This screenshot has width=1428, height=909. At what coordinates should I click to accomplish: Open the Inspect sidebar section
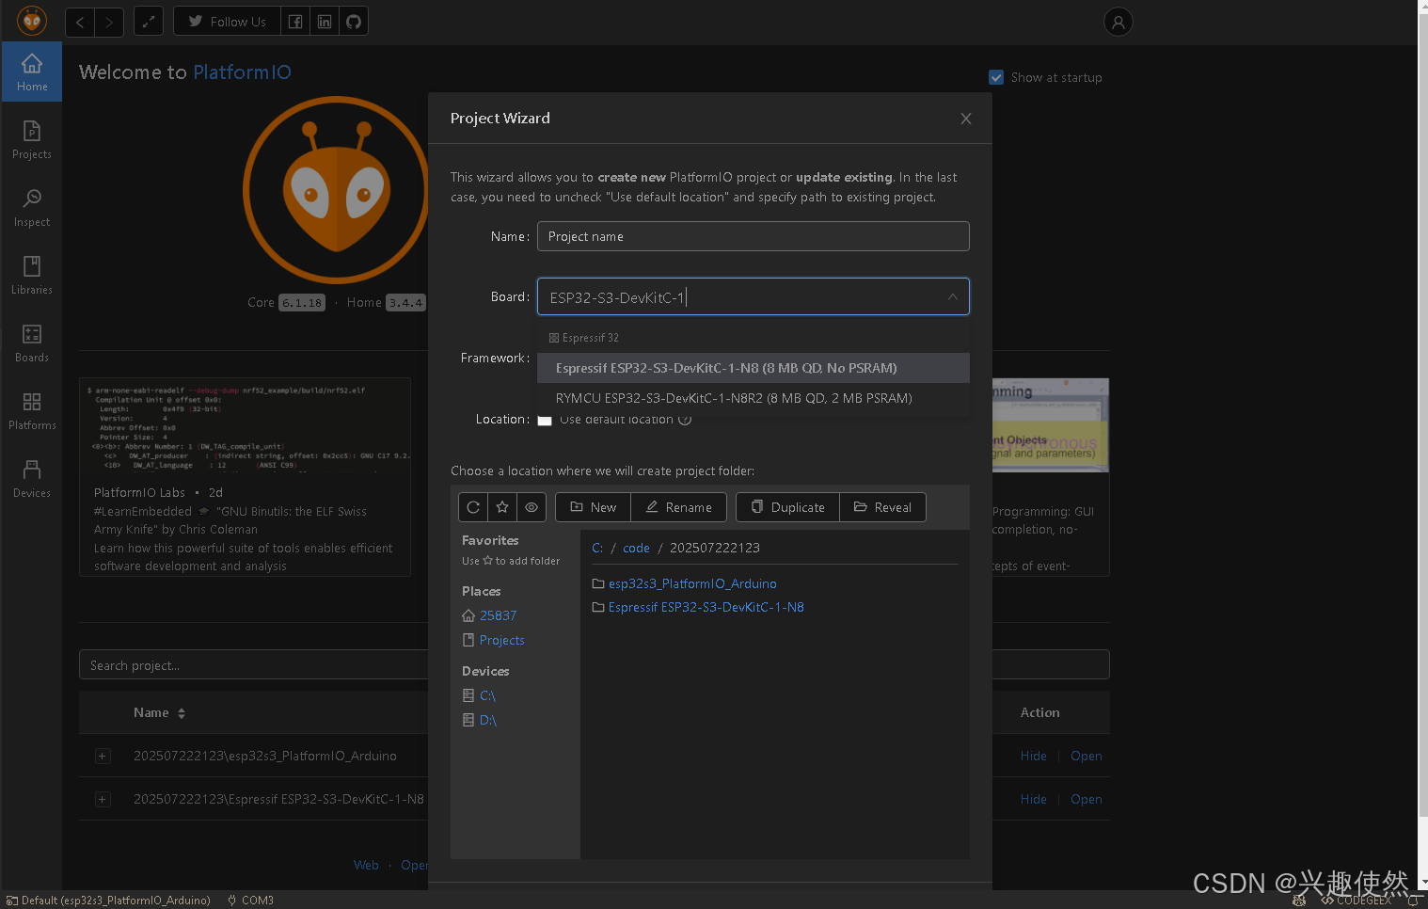pos(31,207)
